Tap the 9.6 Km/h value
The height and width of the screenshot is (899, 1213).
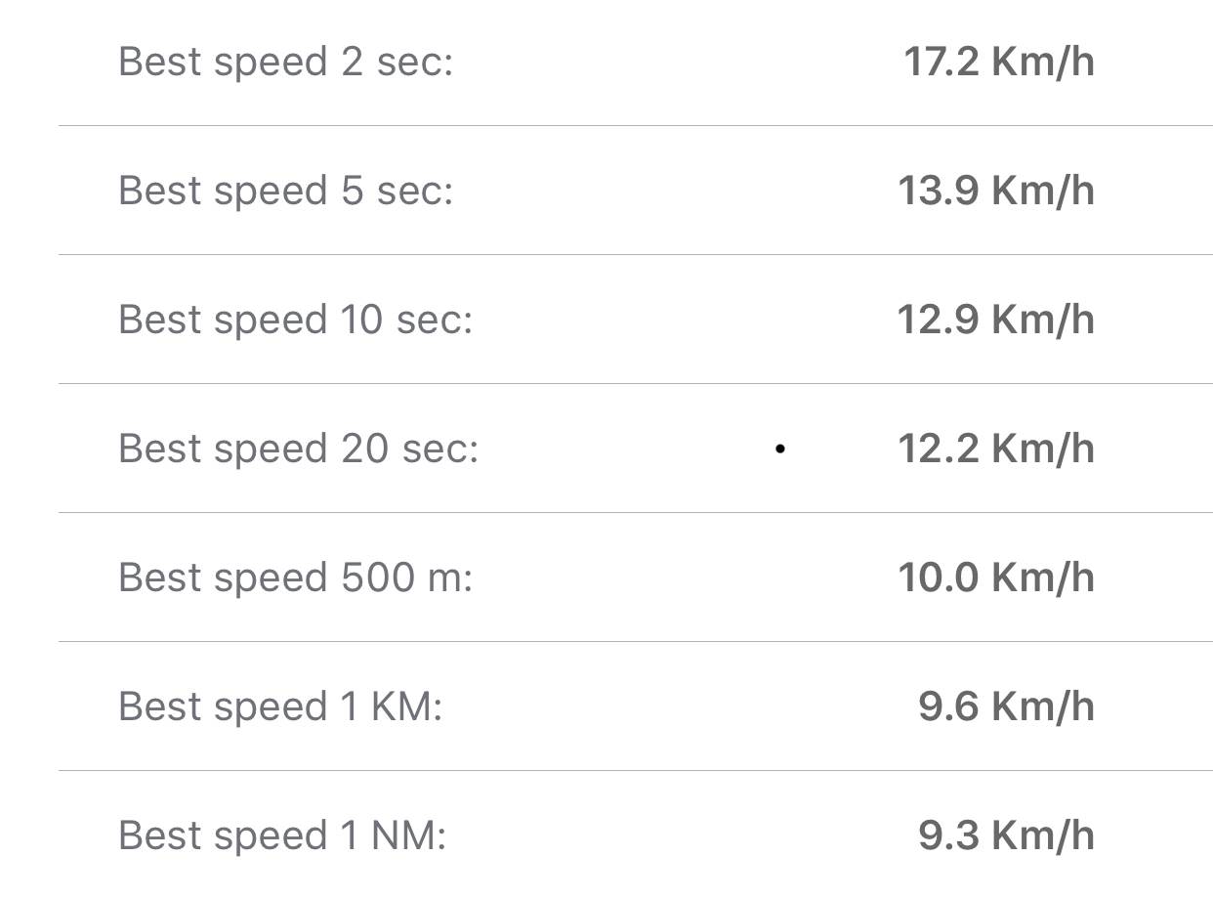tap(1006, 707)
